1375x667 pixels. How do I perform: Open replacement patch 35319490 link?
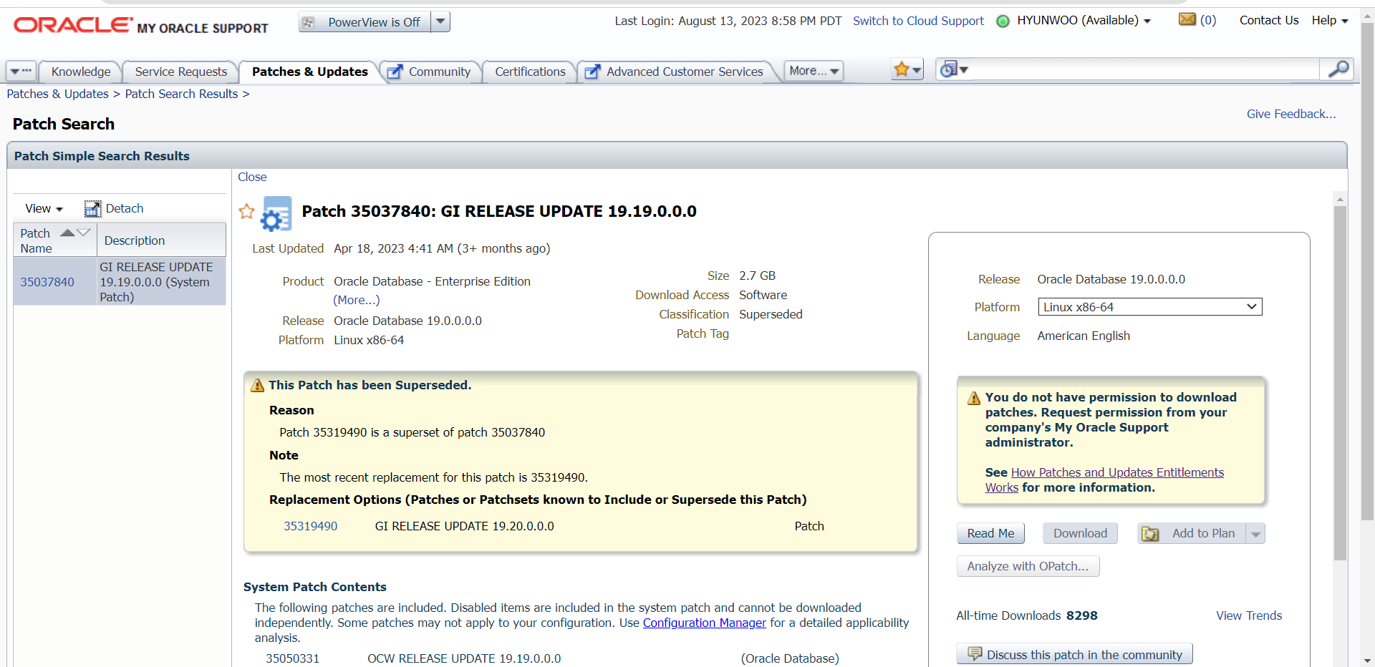coord(310,526)
